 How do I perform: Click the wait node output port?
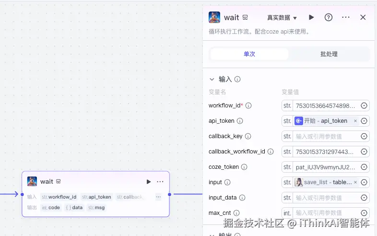pyautogui.click(x=169, y=194)
